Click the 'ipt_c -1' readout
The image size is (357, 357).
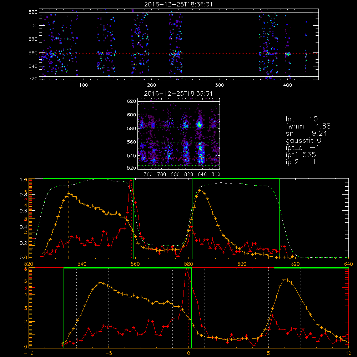click(x=302, y=148)
